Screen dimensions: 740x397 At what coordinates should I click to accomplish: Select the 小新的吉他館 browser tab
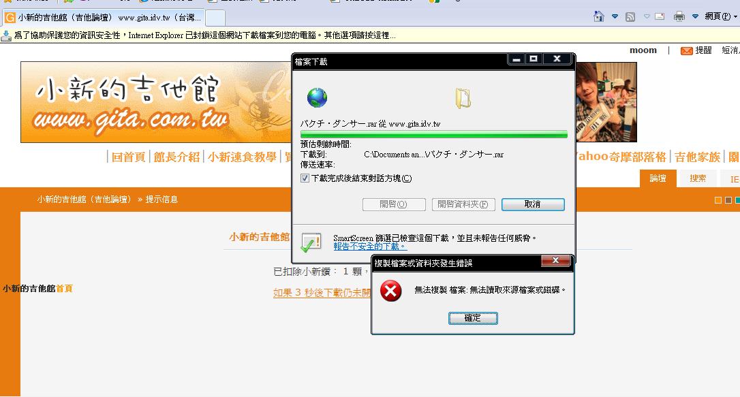(103, 18)
